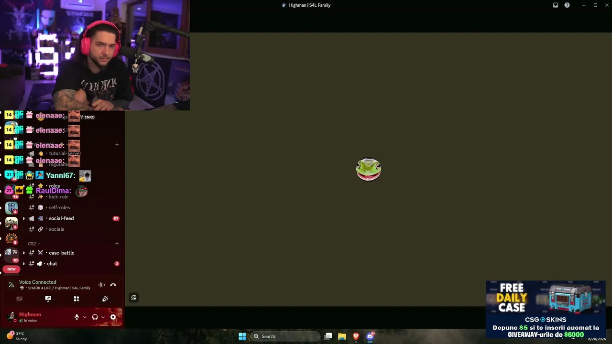Open Discord from the taskbar
This screenshot has width=612, height=344.
tap(370, 336)
